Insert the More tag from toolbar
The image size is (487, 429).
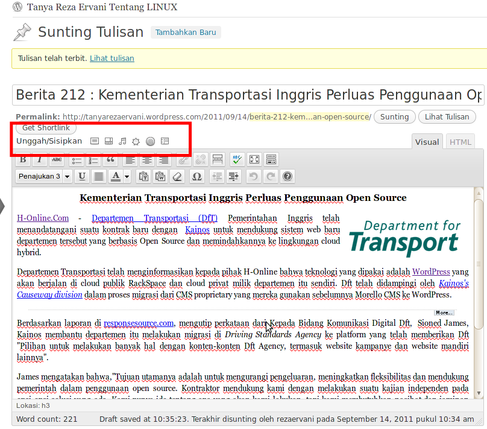click(218, 159)
